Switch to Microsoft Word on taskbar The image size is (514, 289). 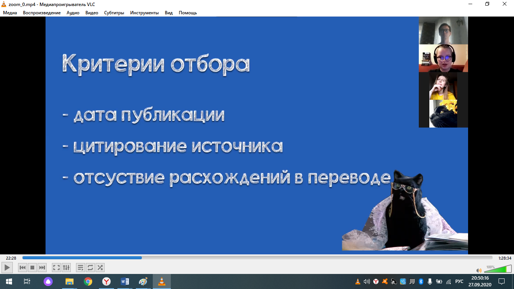click(125, 281)
